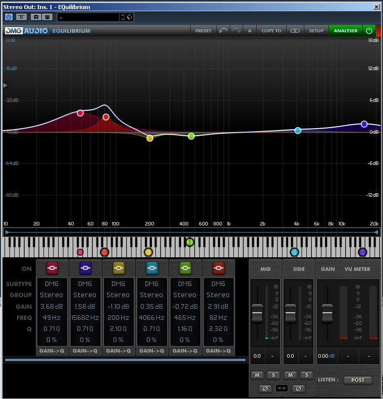Viewport: 383px width, 399px height.
Task: Toggle the green plugin power button
Action: coord(369,31)
